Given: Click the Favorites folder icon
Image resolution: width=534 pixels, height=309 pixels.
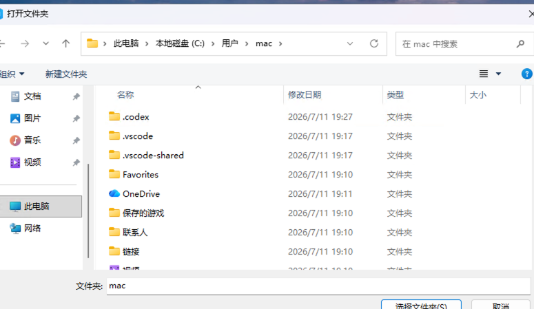Looking at the screenshot, I should pos(114,174).
